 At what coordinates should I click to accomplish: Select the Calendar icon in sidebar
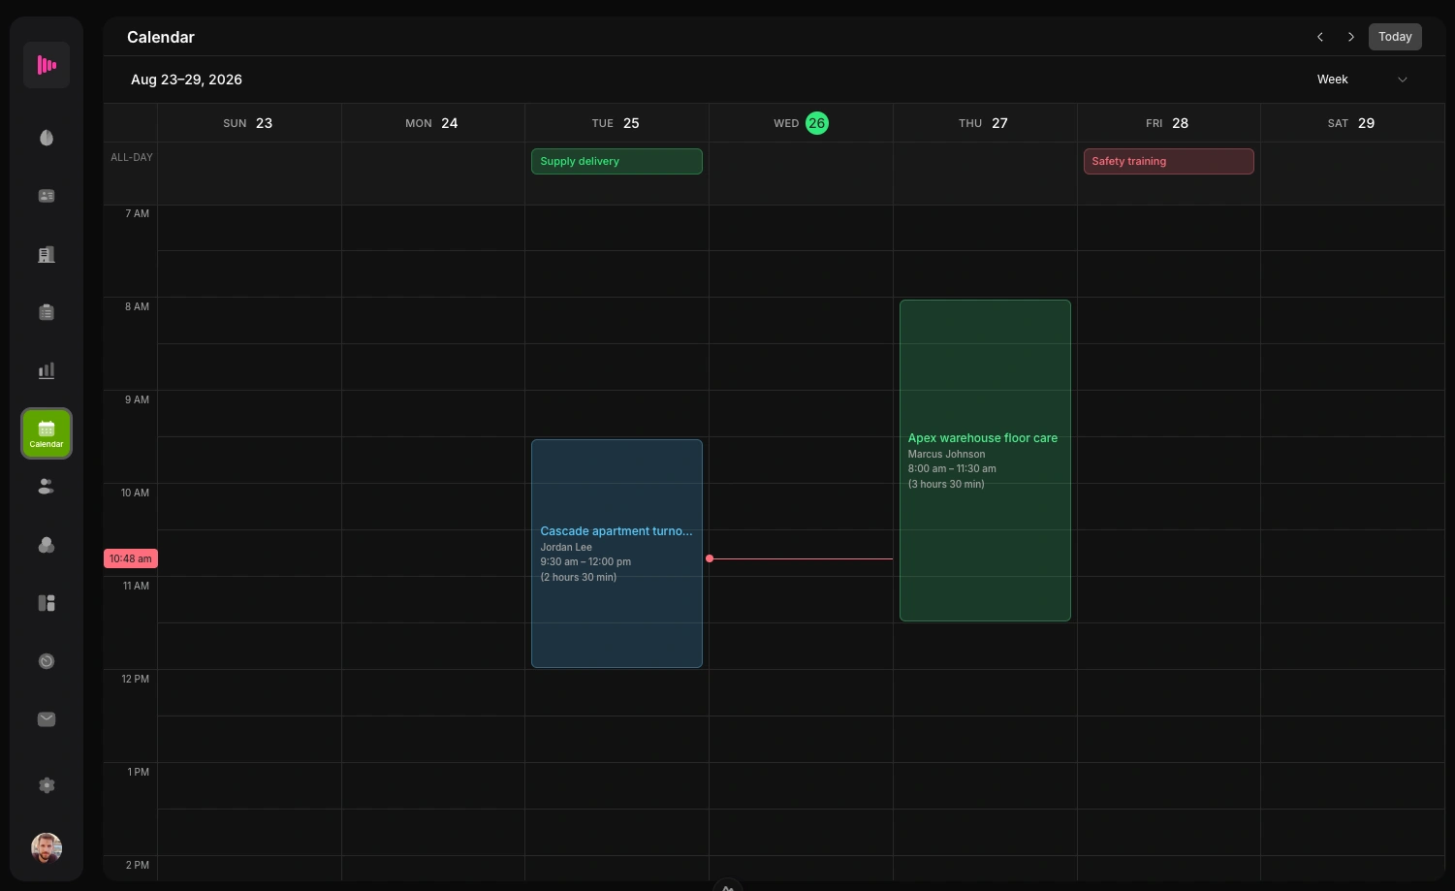click(47, 433)
